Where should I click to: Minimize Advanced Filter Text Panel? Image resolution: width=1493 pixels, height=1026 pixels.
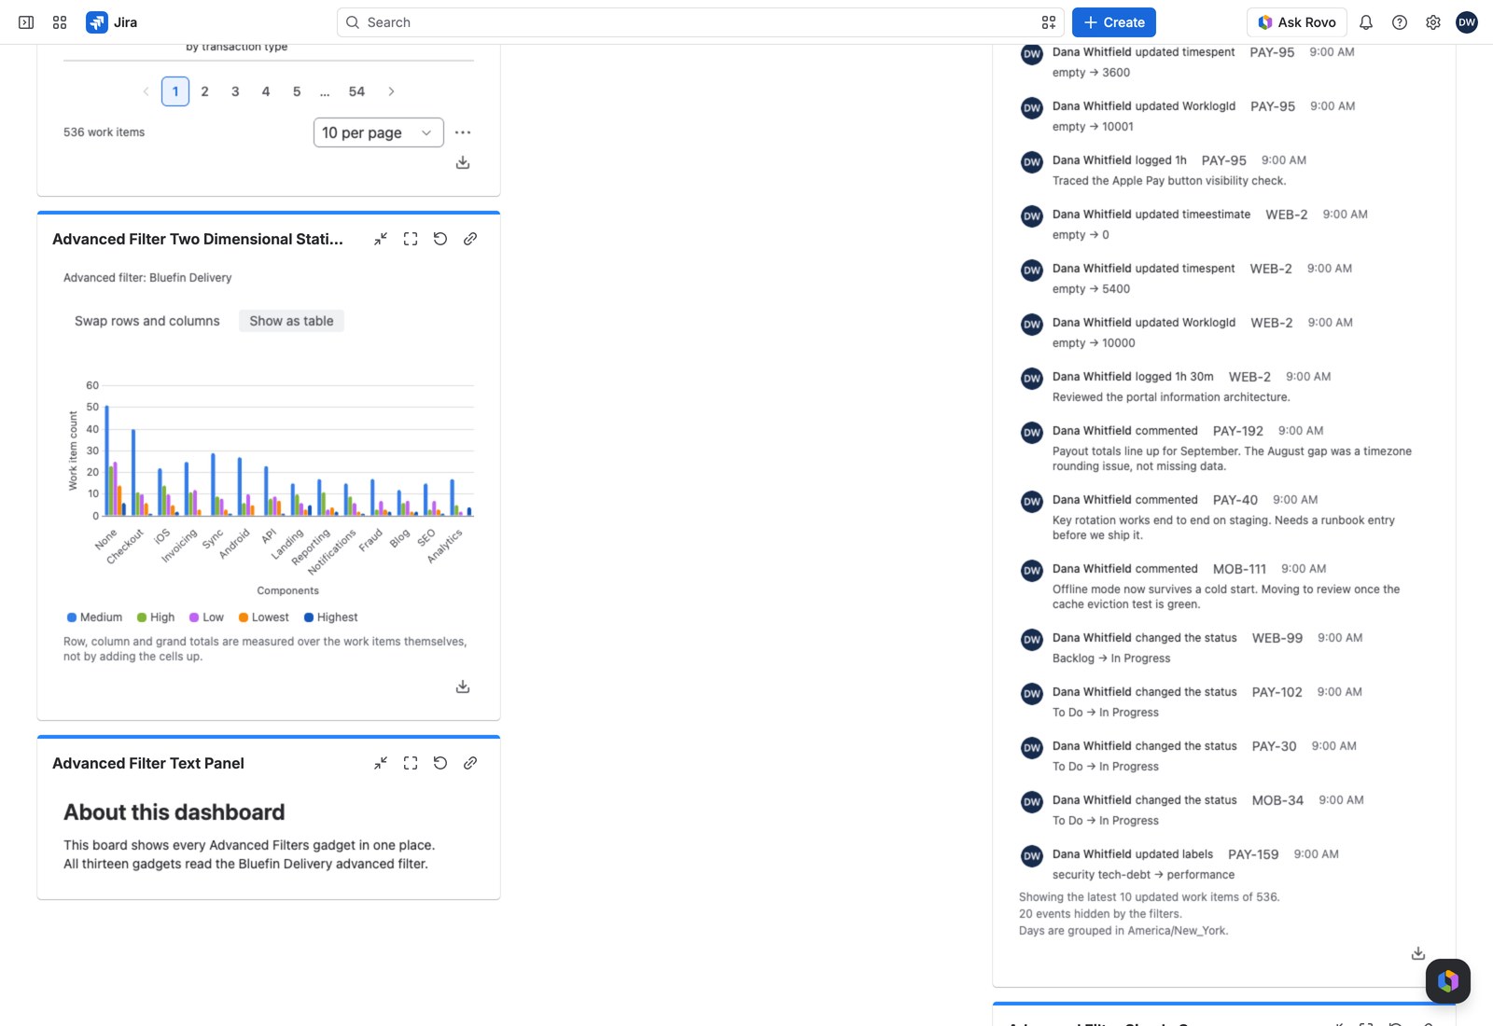coord(381,763)
